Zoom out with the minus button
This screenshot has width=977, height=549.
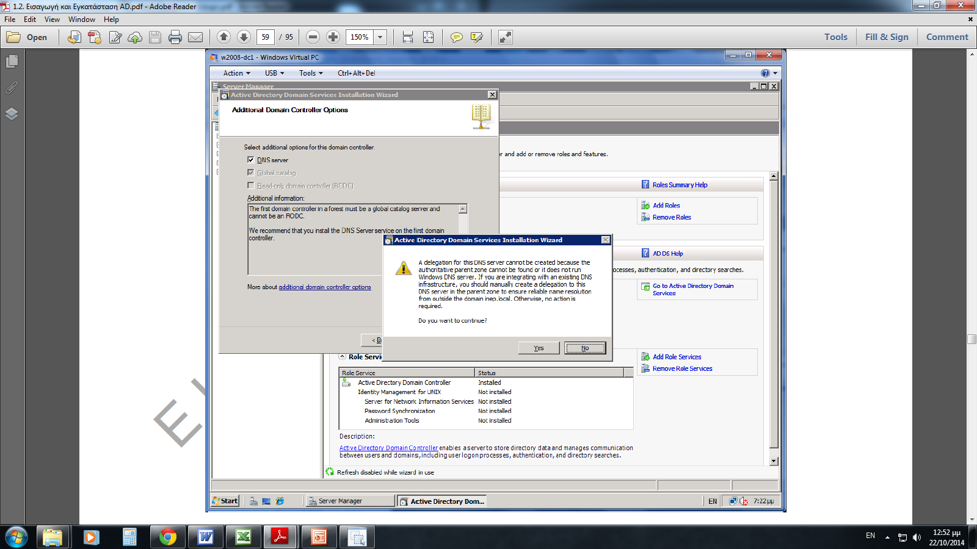pyautogui.click(x=313, y=37)
